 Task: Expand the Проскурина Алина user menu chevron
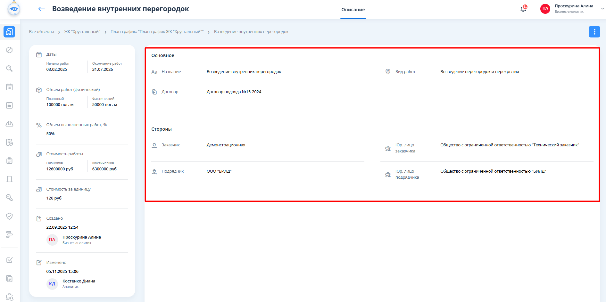(x=602, y=9)
